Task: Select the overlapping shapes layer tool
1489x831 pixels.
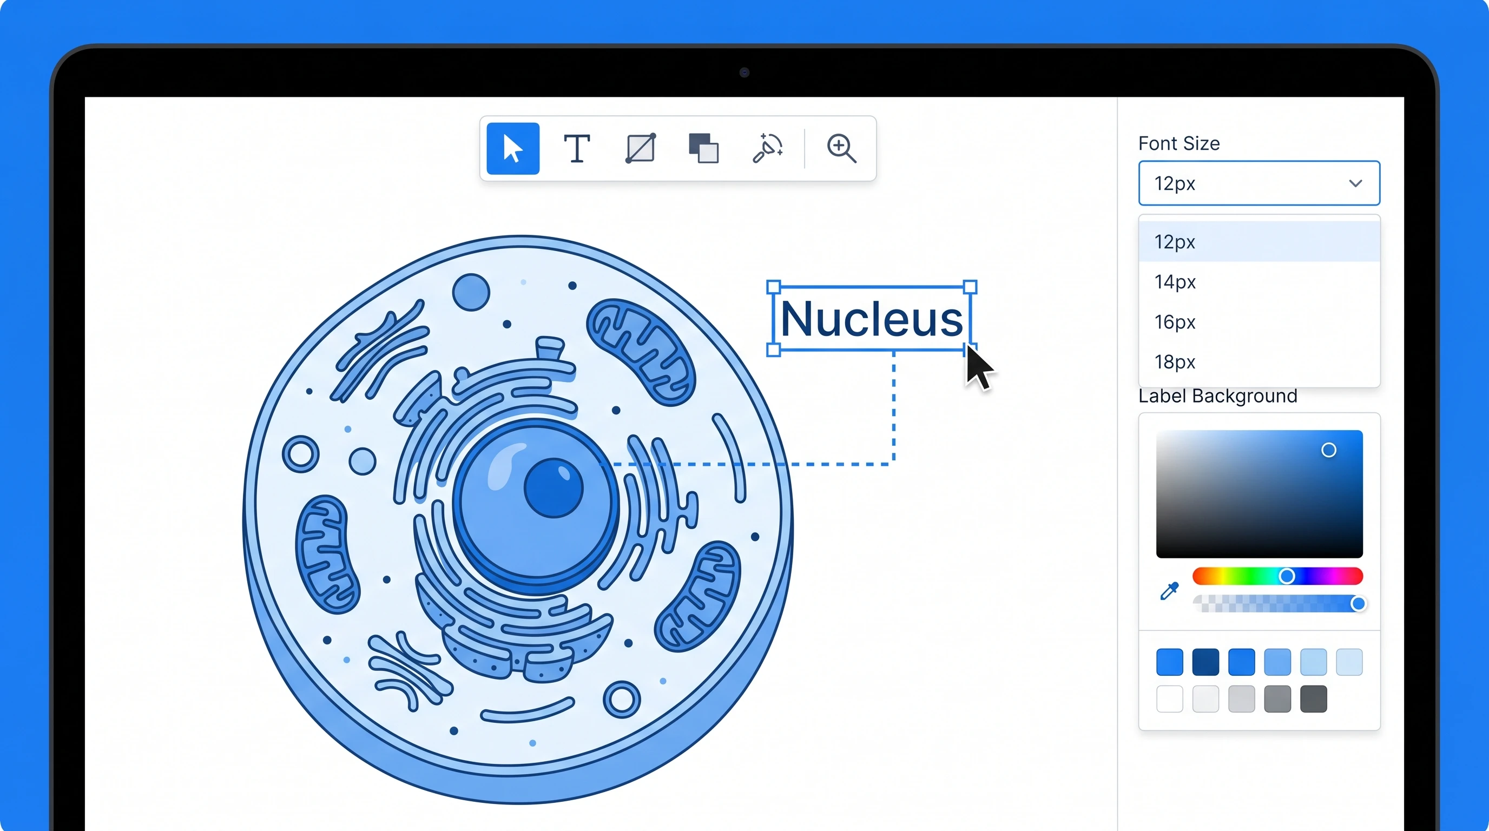Action: (703, 149)
